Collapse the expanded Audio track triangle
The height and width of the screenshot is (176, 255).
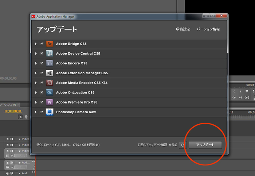coord(20,163)
